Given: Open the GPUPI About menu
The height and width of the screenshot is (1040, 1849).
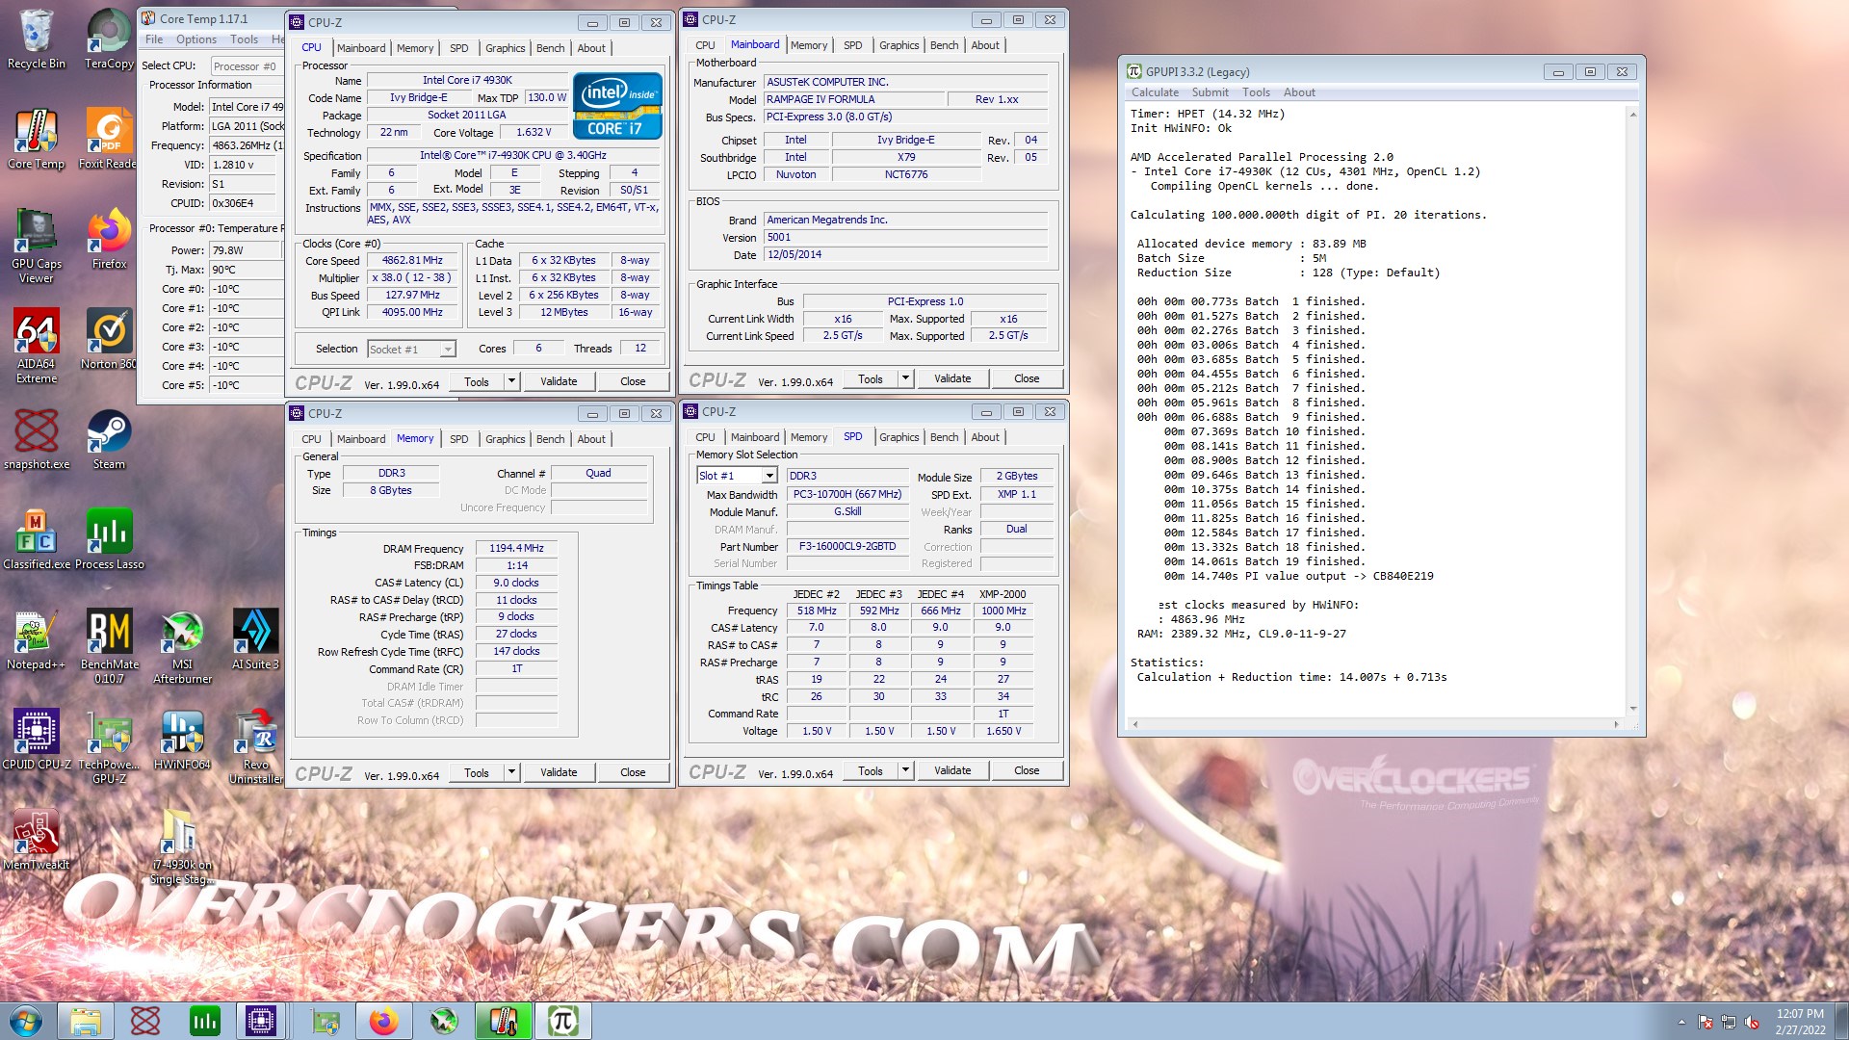Looking at the screenshot, I should coord(1299,92).
